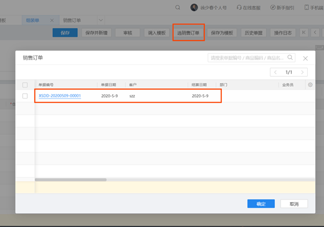Click the 结算日期 column header
Image resolution: width=324 pixels, height=227 pixels.
tap(199, 85)
